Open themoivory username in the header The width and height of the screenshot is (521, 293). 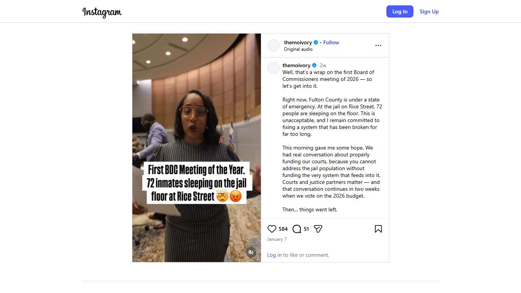pyautogui.click(x=298, y=42)
